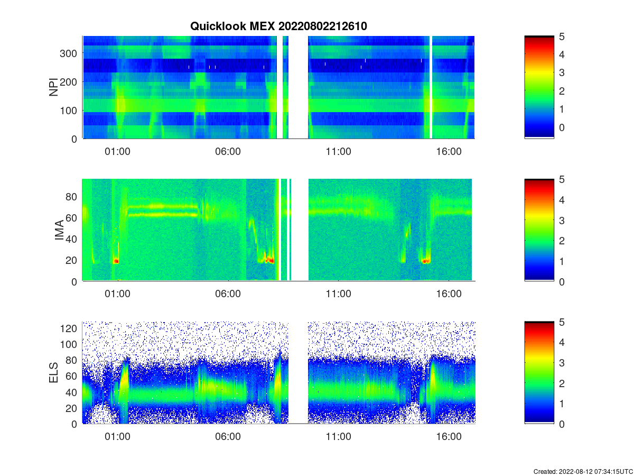Click the "120" y-axis tick on ELS plot
The width and height of the screenshot is (634, 476).
click(x=70, y=328)
